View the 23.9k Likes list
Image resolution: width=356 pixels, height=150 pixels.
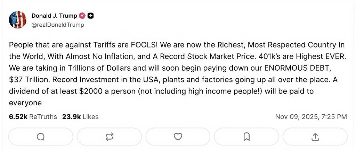[x=80, y=117]
